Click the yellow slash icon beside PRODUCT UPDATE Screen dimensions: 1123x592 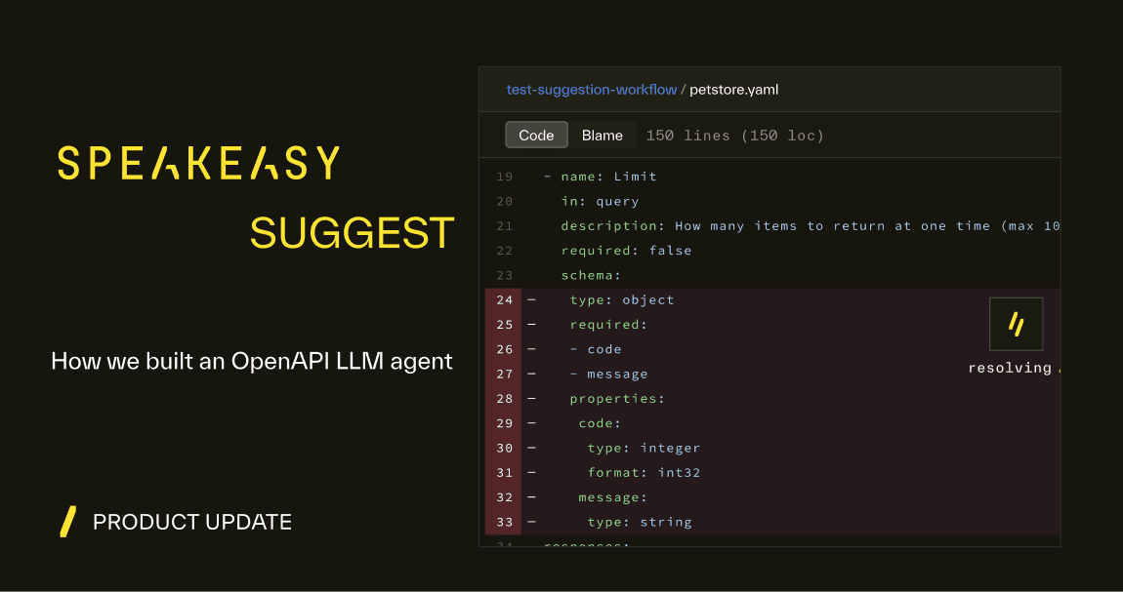coord(68,521)
